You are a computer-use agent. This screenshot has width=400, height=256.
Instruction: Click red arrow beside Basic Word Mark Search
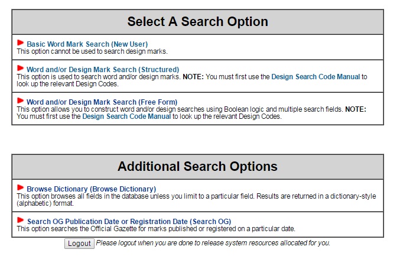(21, 43)
